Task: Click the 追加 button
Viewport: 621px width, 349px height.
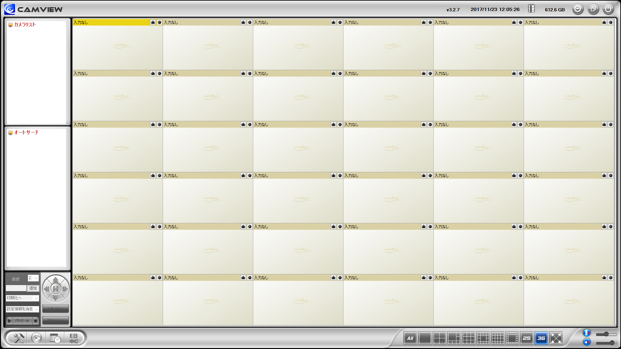Action: point(33,288)
